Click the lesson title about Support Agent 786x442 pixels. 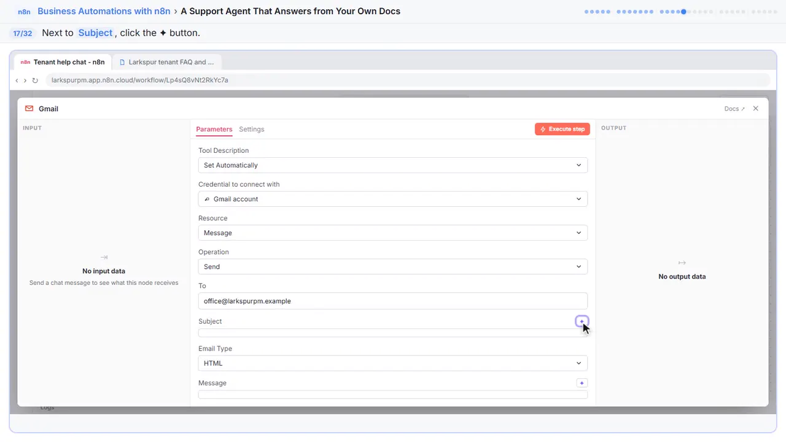[x=290, y=11]
